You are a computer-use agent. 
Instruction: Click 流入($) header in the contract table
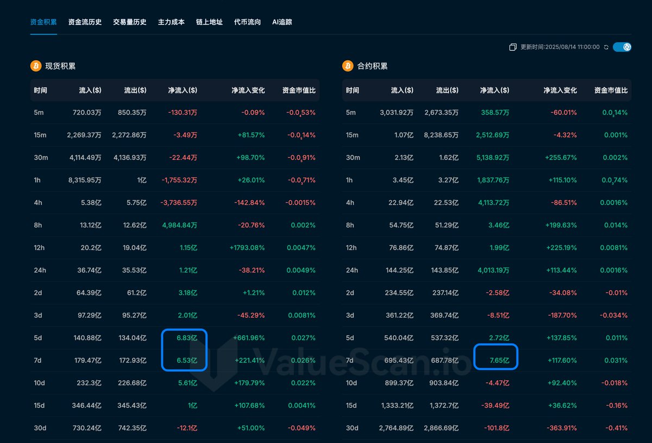pos(402,91)
